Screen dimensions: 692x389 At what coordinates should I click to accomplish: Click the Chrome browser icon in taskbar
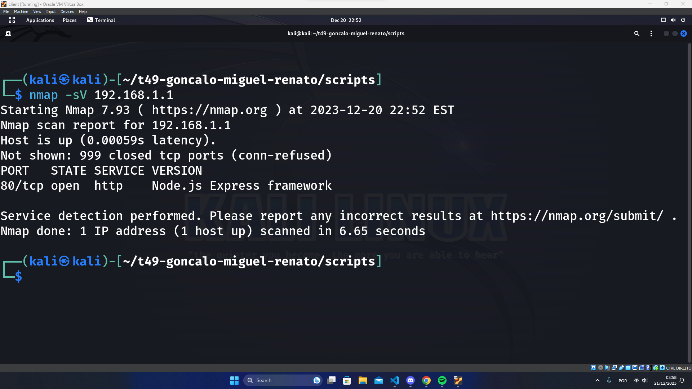click(426, 380)
